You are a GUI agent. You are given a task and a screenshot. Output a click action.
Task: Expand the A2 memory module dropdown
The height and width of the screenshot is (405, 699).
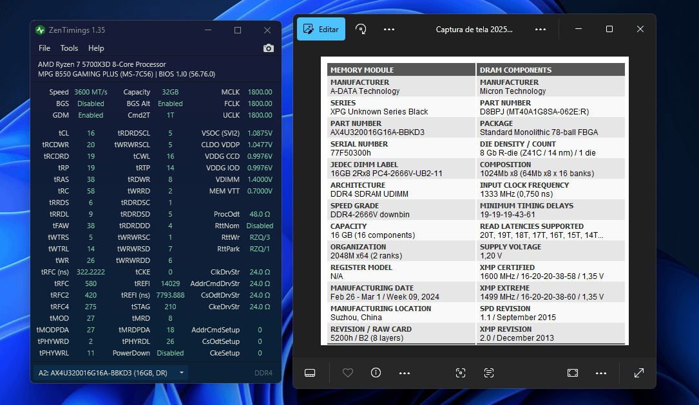111,373
